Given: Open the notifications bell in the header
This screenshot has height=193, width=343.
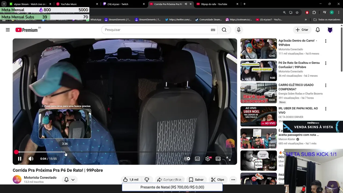Looking at the screenshot, I should [x=318, y=30].
